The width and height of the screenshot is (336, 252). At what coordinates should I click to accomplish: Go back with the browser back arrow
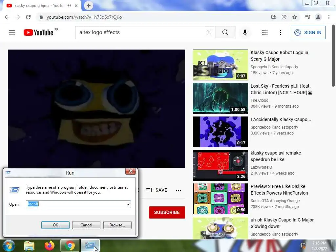pos(7,17)
